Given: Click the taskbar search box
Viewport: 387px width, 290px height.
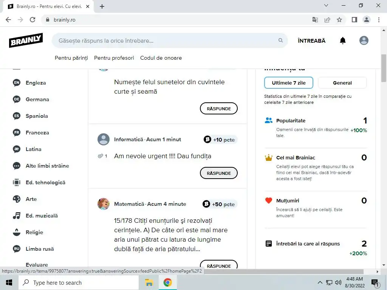Looking at the screenshot, I should point(79,282).
